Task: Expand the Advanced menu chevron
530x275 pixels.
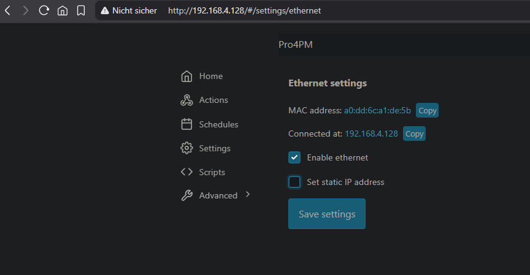Action: tap(248, 195)
